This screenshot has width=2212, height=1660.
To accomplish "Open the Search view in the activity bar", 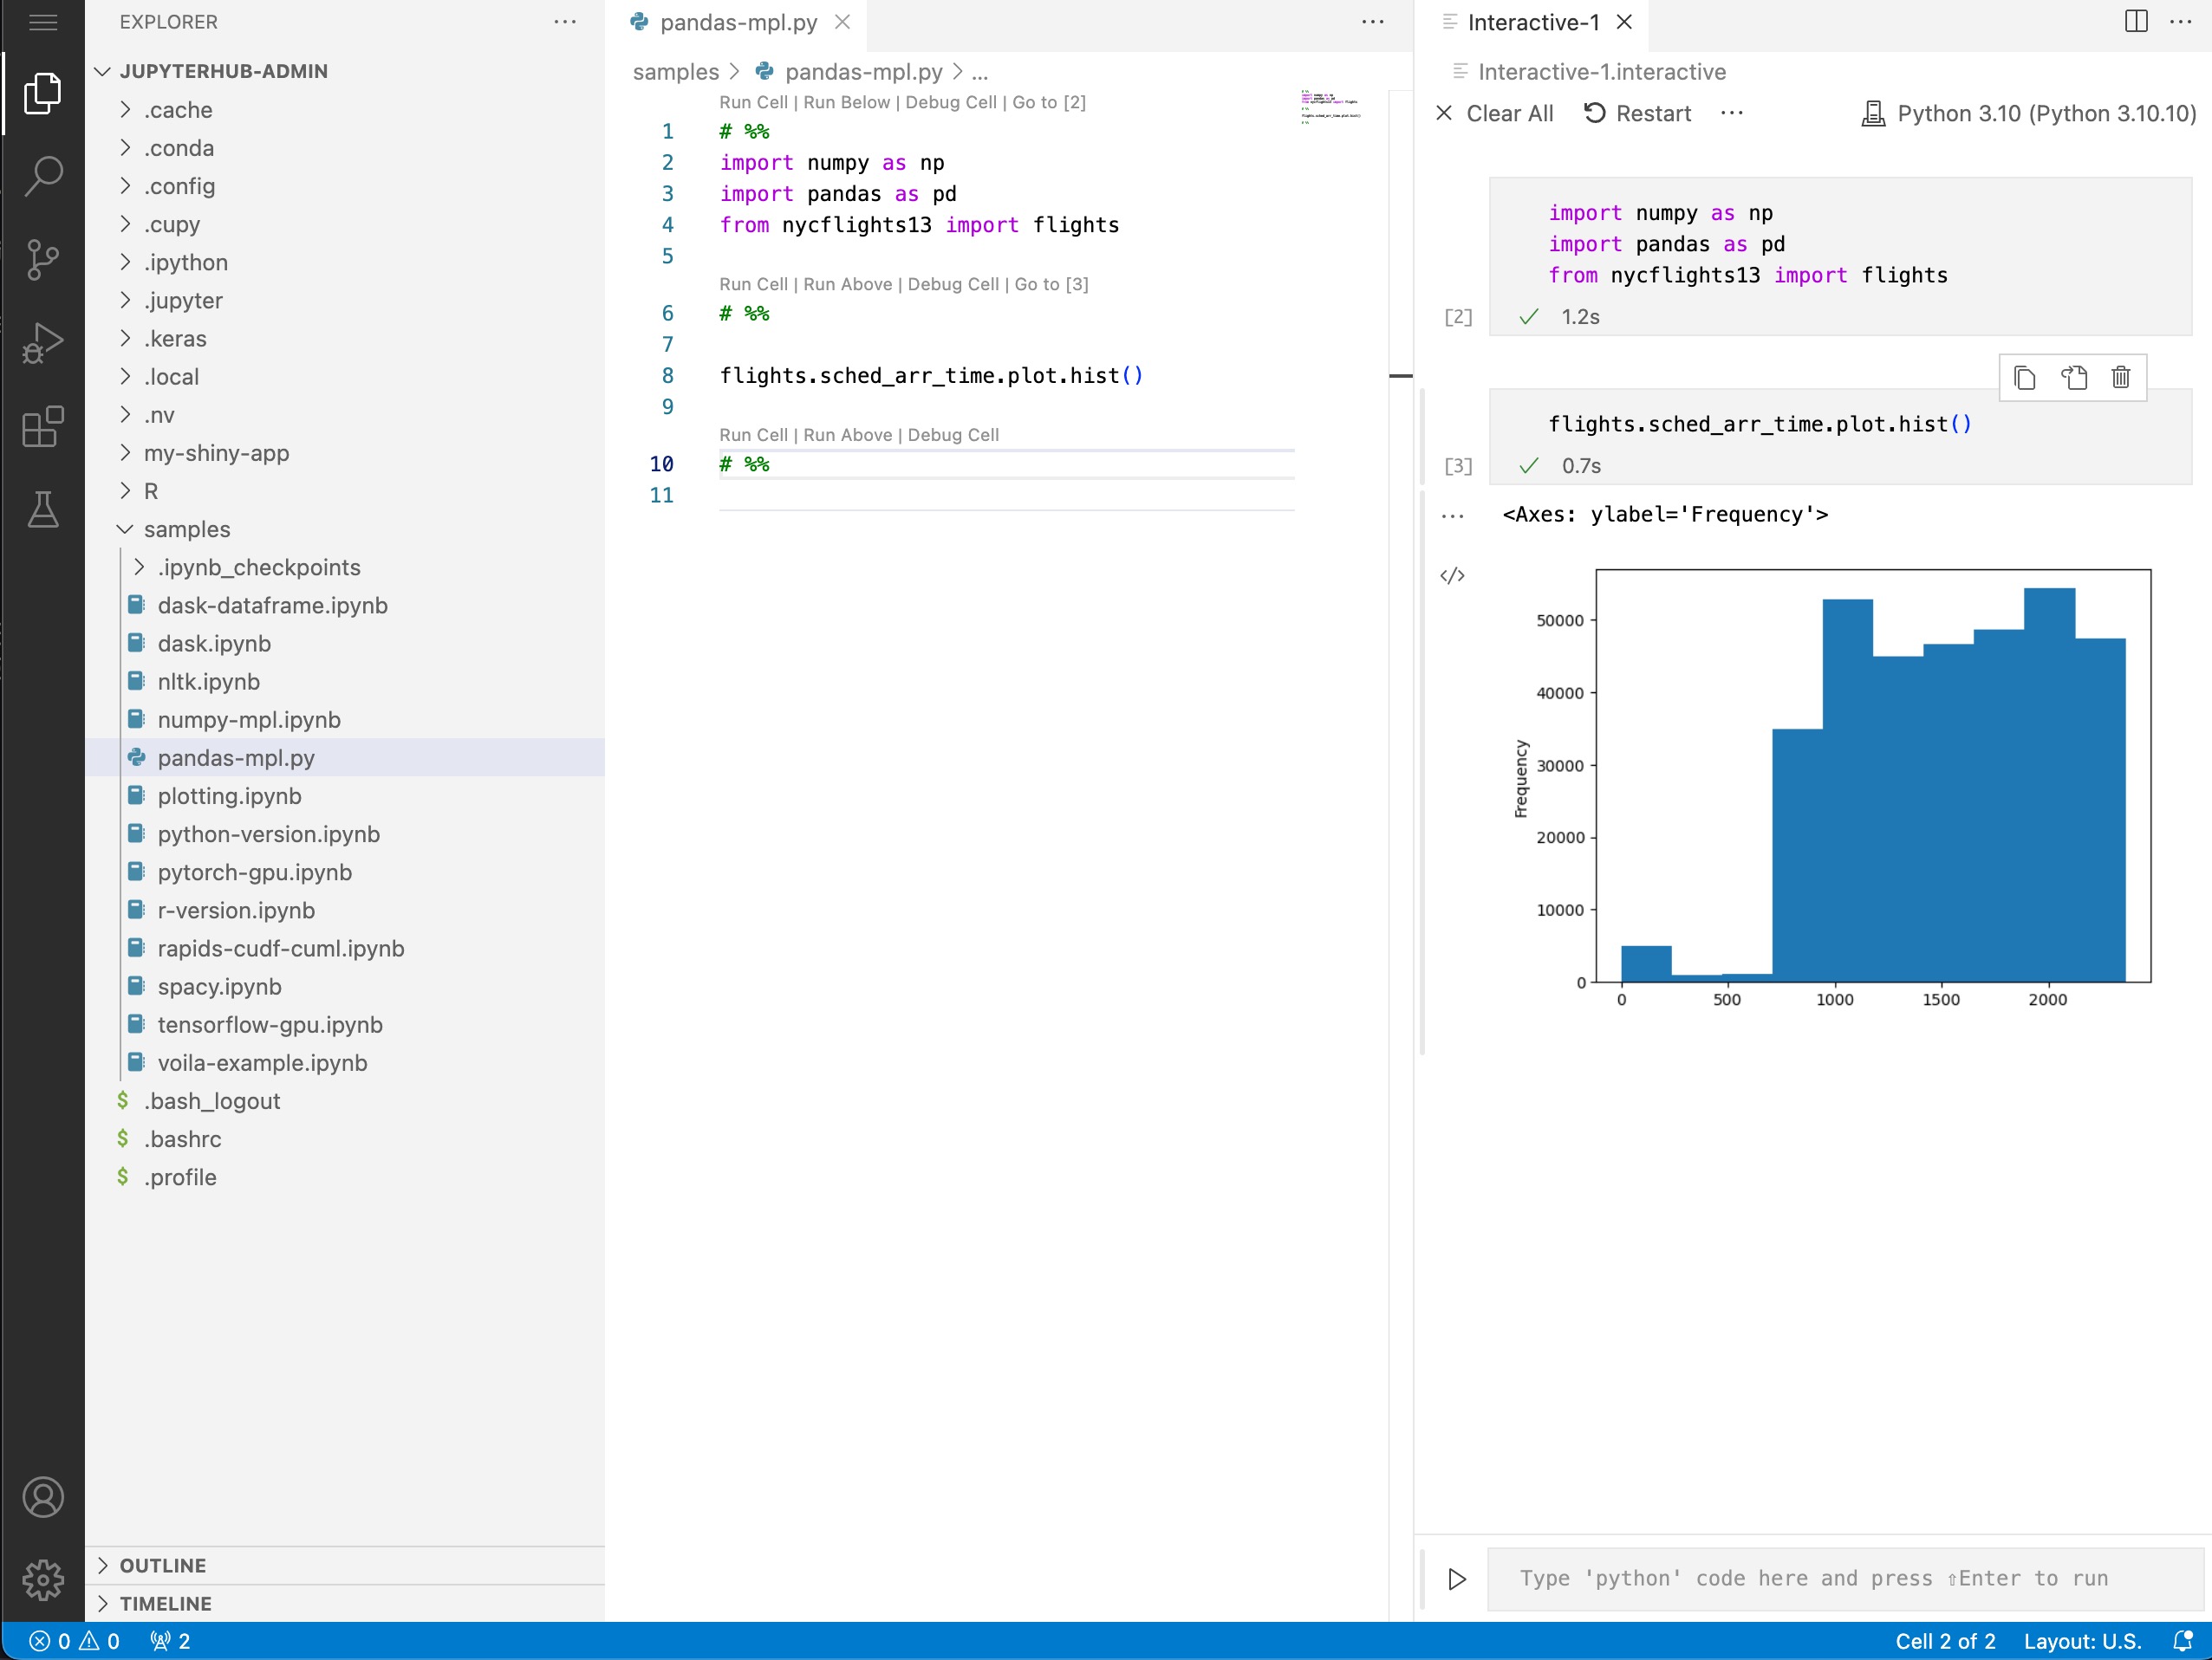I will [x=43, y=175].
